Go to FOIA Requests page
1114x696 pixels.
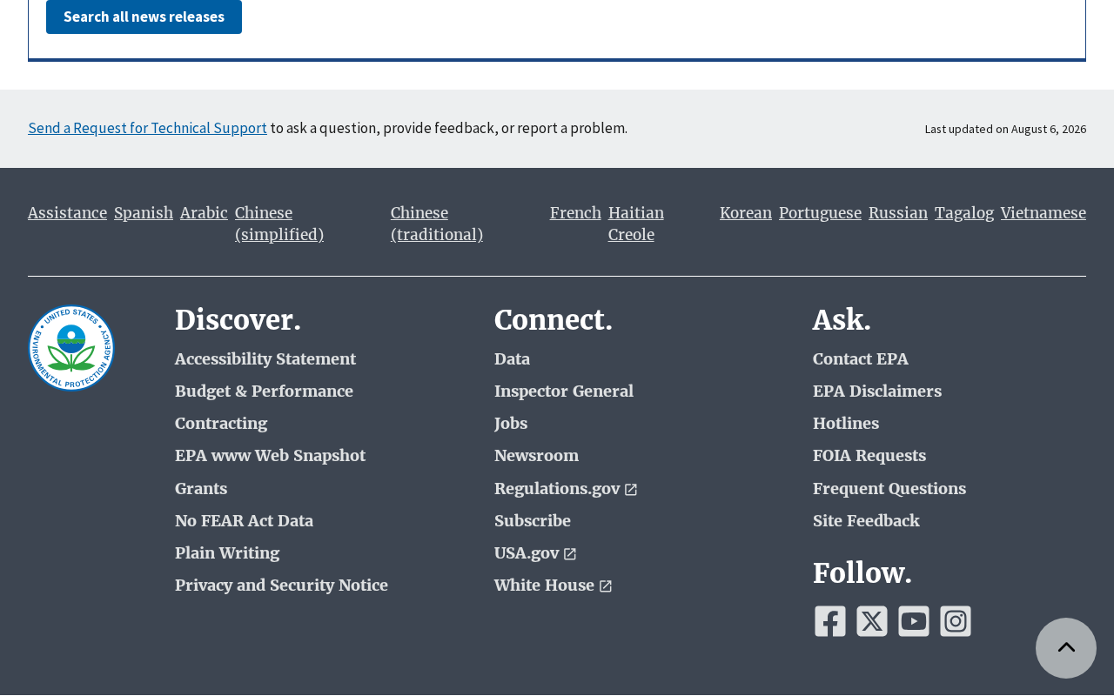tap(869, 456)
